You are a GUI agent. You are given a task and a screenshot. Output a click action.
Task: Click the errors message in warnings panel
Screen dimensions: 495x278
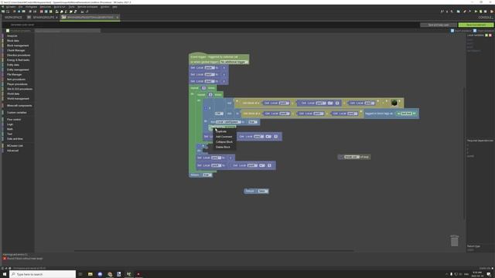click(x=25, y=259)
